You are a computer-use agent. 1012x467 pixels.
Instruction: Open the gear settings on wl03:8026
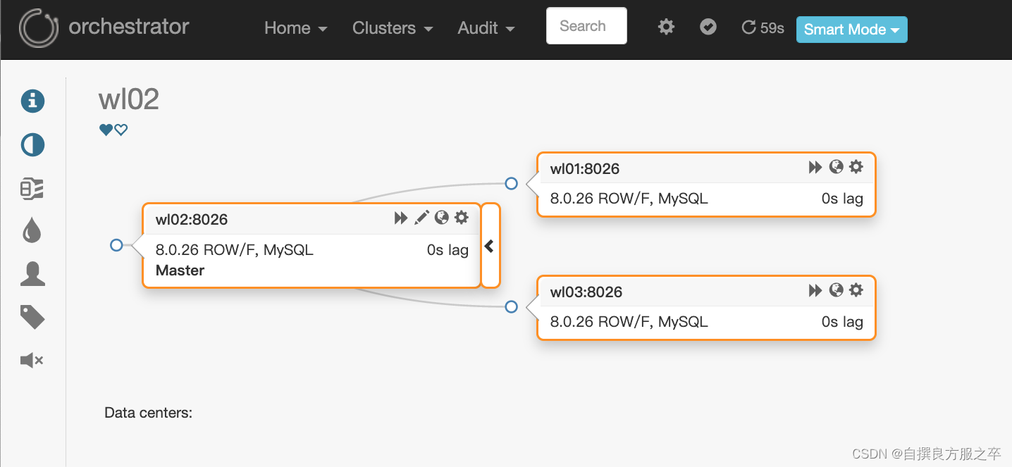(x=856, y=290)
